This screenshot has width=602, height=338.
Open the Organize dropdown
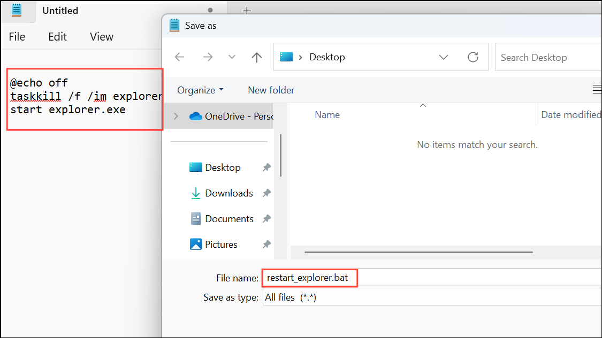click(200, 90)
